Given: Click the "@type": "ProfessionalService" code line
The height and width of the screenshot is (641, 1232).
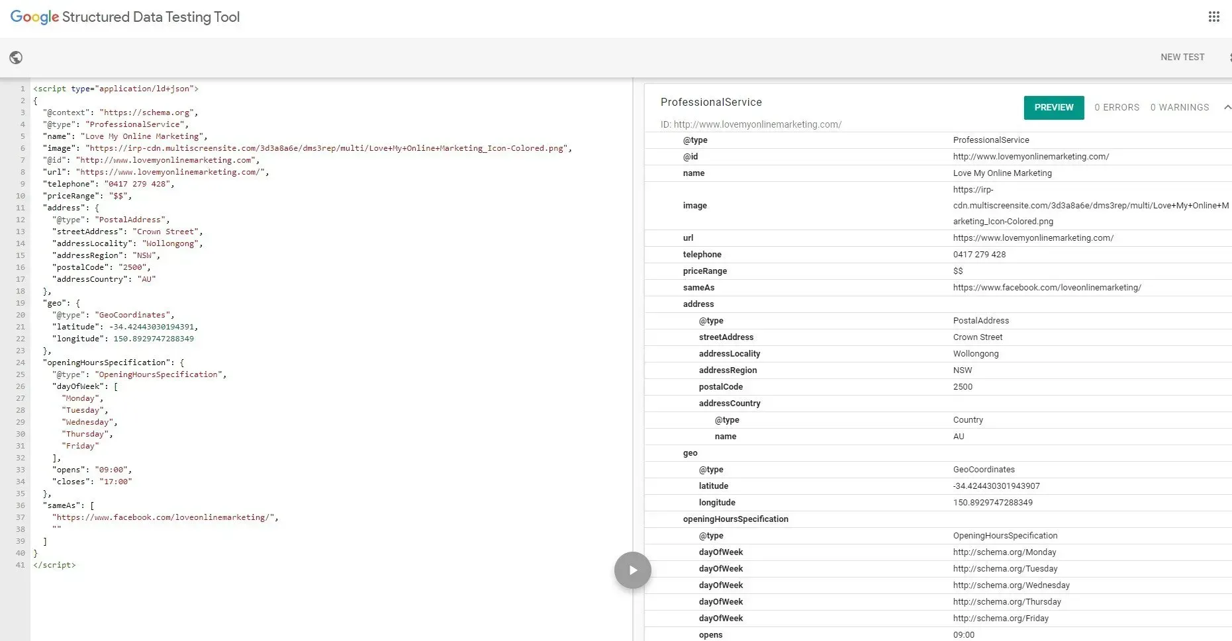Looking at the screenshot, I should coord(116,124).
